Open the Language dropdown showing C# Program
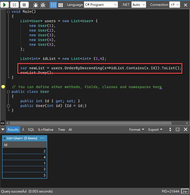This screenshot has height=195, width=190. [x=101, y=5]
